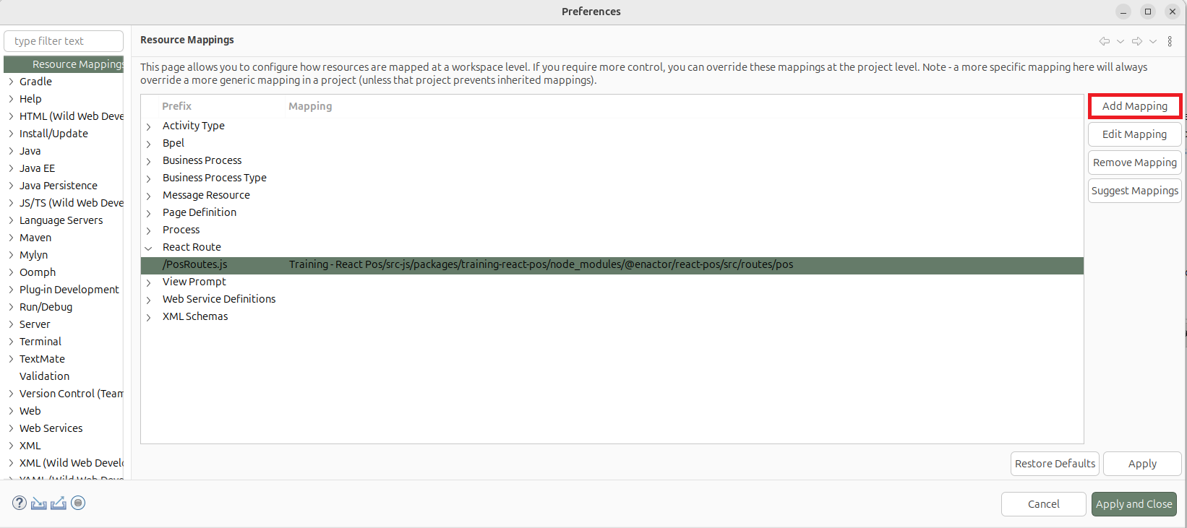
Task: Select the XML Schemas label
Action: tap(195, 316)
